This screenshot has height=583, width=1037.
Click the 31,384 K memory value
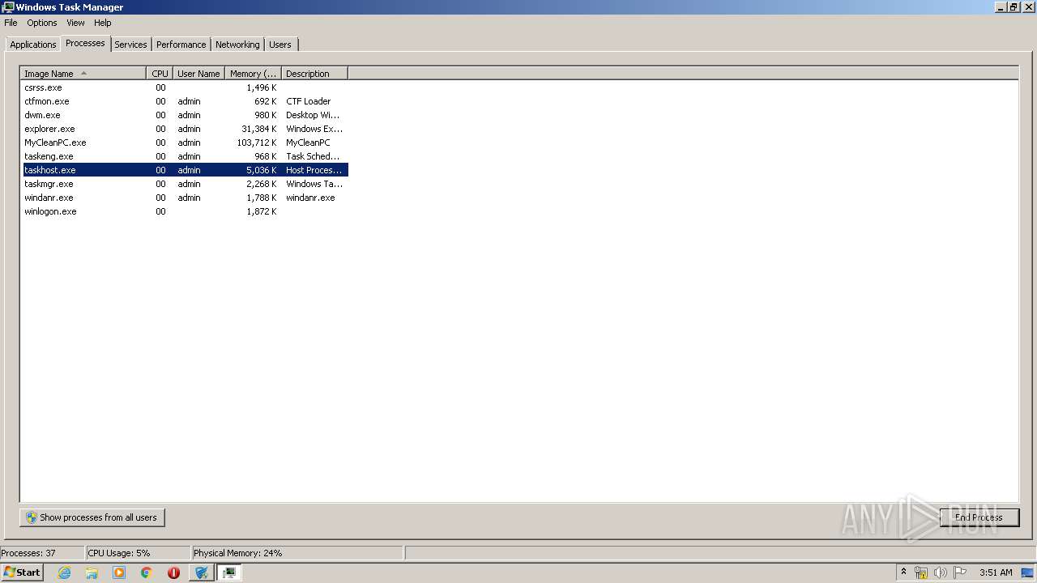pyautogui.click(x=259, y=129)
